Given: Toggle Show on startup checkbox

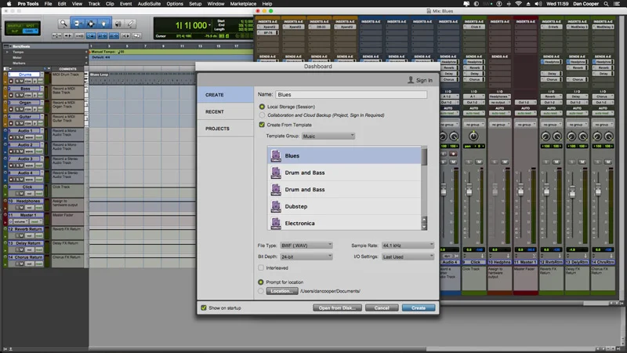Looking at the screenshot, I should tap(204, 308).
